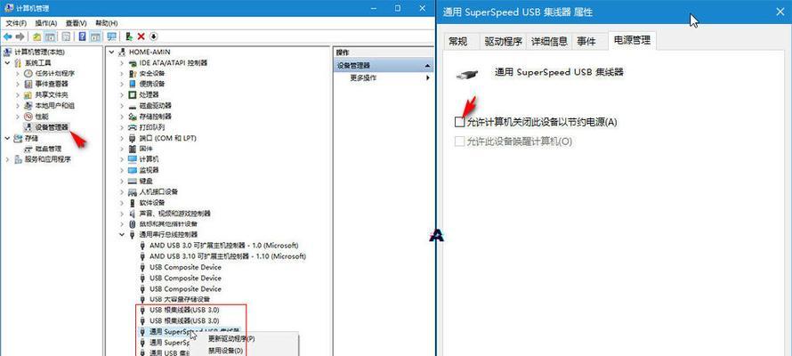792x356 pixels.
Task: Click the update driver green arrow icon
Action: [x=129, y=36]
